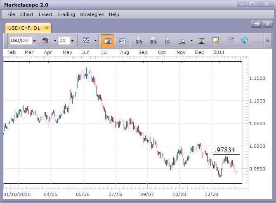Open the toolbar options overflow button
The height and width of the screenshot is (203, 276).
click(x=268, y=41)
